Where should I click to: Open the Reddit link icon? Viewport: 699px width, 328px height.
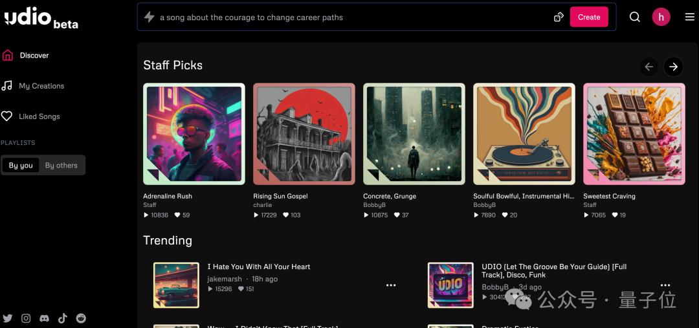pyautogui.click(x=81, y=318)
